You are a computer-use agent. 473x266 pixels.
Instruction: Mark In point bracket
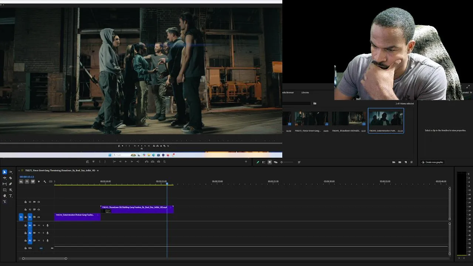[x=99, y=161]
